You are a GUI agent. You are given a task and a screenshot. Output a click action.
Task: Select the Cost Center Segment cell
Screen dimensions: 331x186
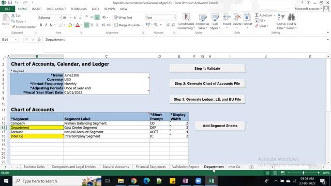coord(107,128)
